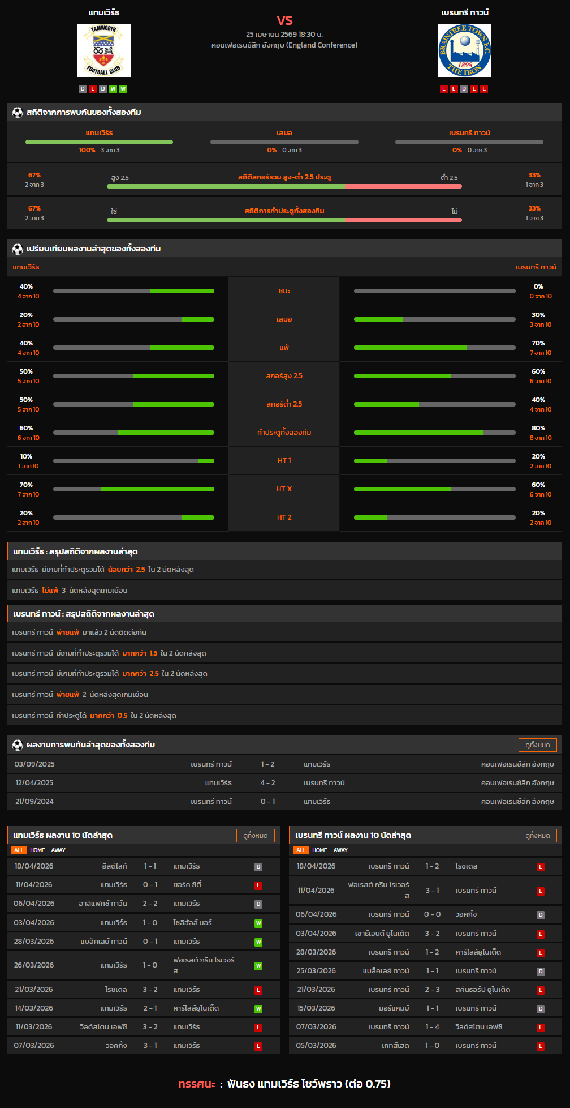The image size is (570, 1108).
Task: Open view-all button for Braintree last 10 matches
Action: pyautogui.click(x=537, y=836)
